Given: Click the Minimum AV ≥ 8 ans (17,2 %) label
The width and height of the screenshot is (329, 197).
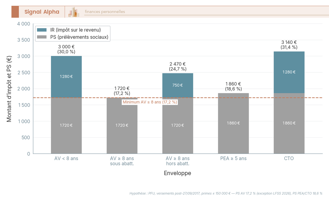Looking at the screenshot, I should [x=150, y=102].
